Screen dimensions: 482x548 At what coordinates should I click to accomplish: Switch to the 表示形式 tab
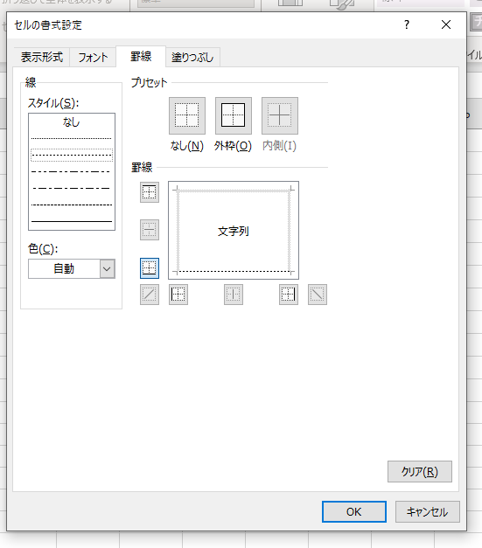click(42, 57)
